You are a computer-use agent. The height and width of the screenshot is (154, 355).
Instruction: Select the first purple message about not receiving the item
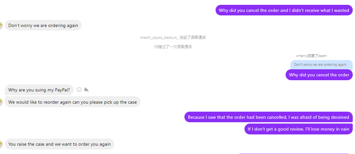click(x=284, y=10)
